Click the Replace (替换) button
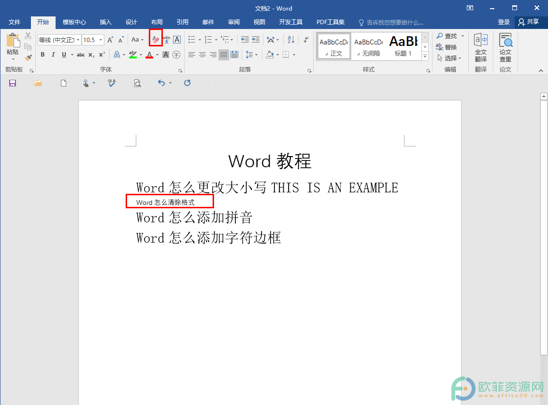Image resolution: width=548 pixels, height=405 pixels. click(x=447, y=47)
